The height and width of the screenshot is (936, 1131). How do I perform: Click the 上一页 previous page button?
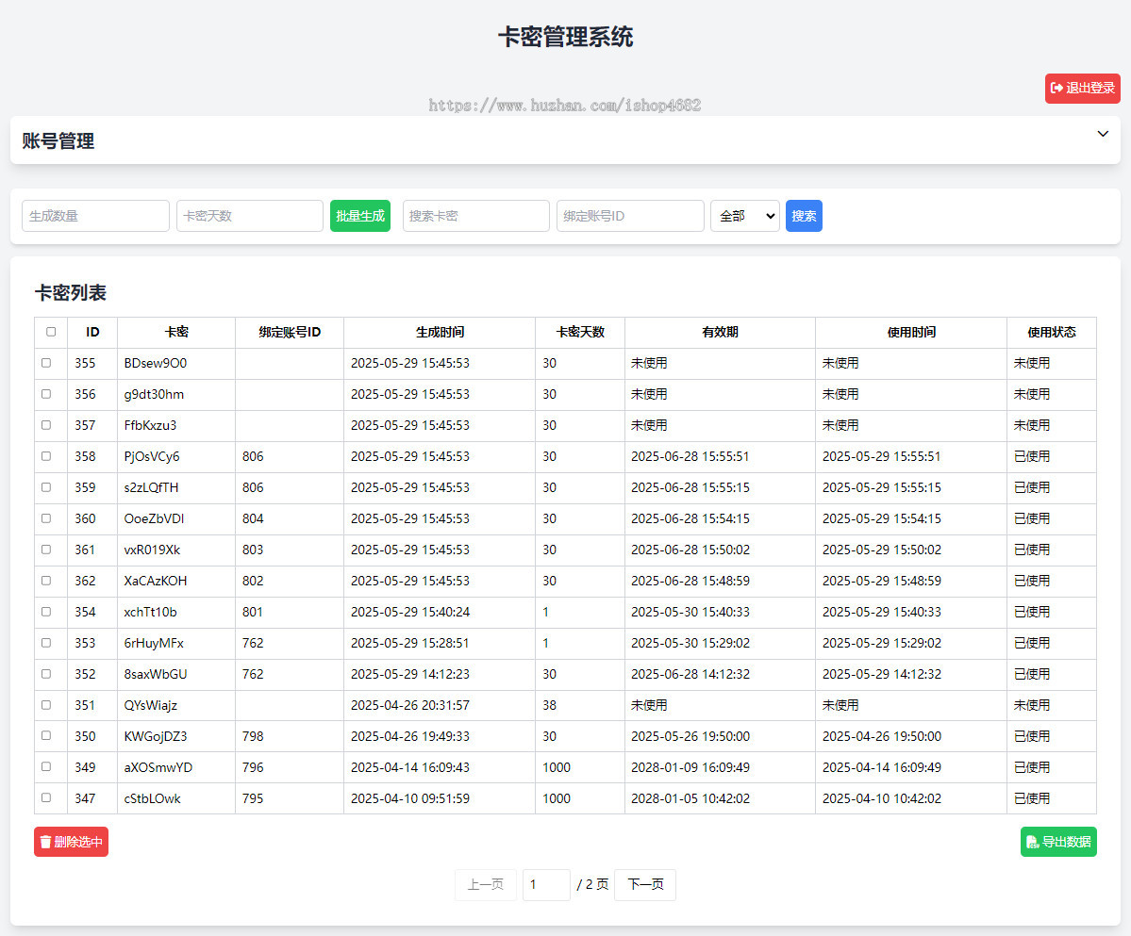[486, 884]
